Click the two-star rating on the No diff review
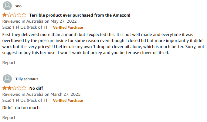 click(14, 88)
